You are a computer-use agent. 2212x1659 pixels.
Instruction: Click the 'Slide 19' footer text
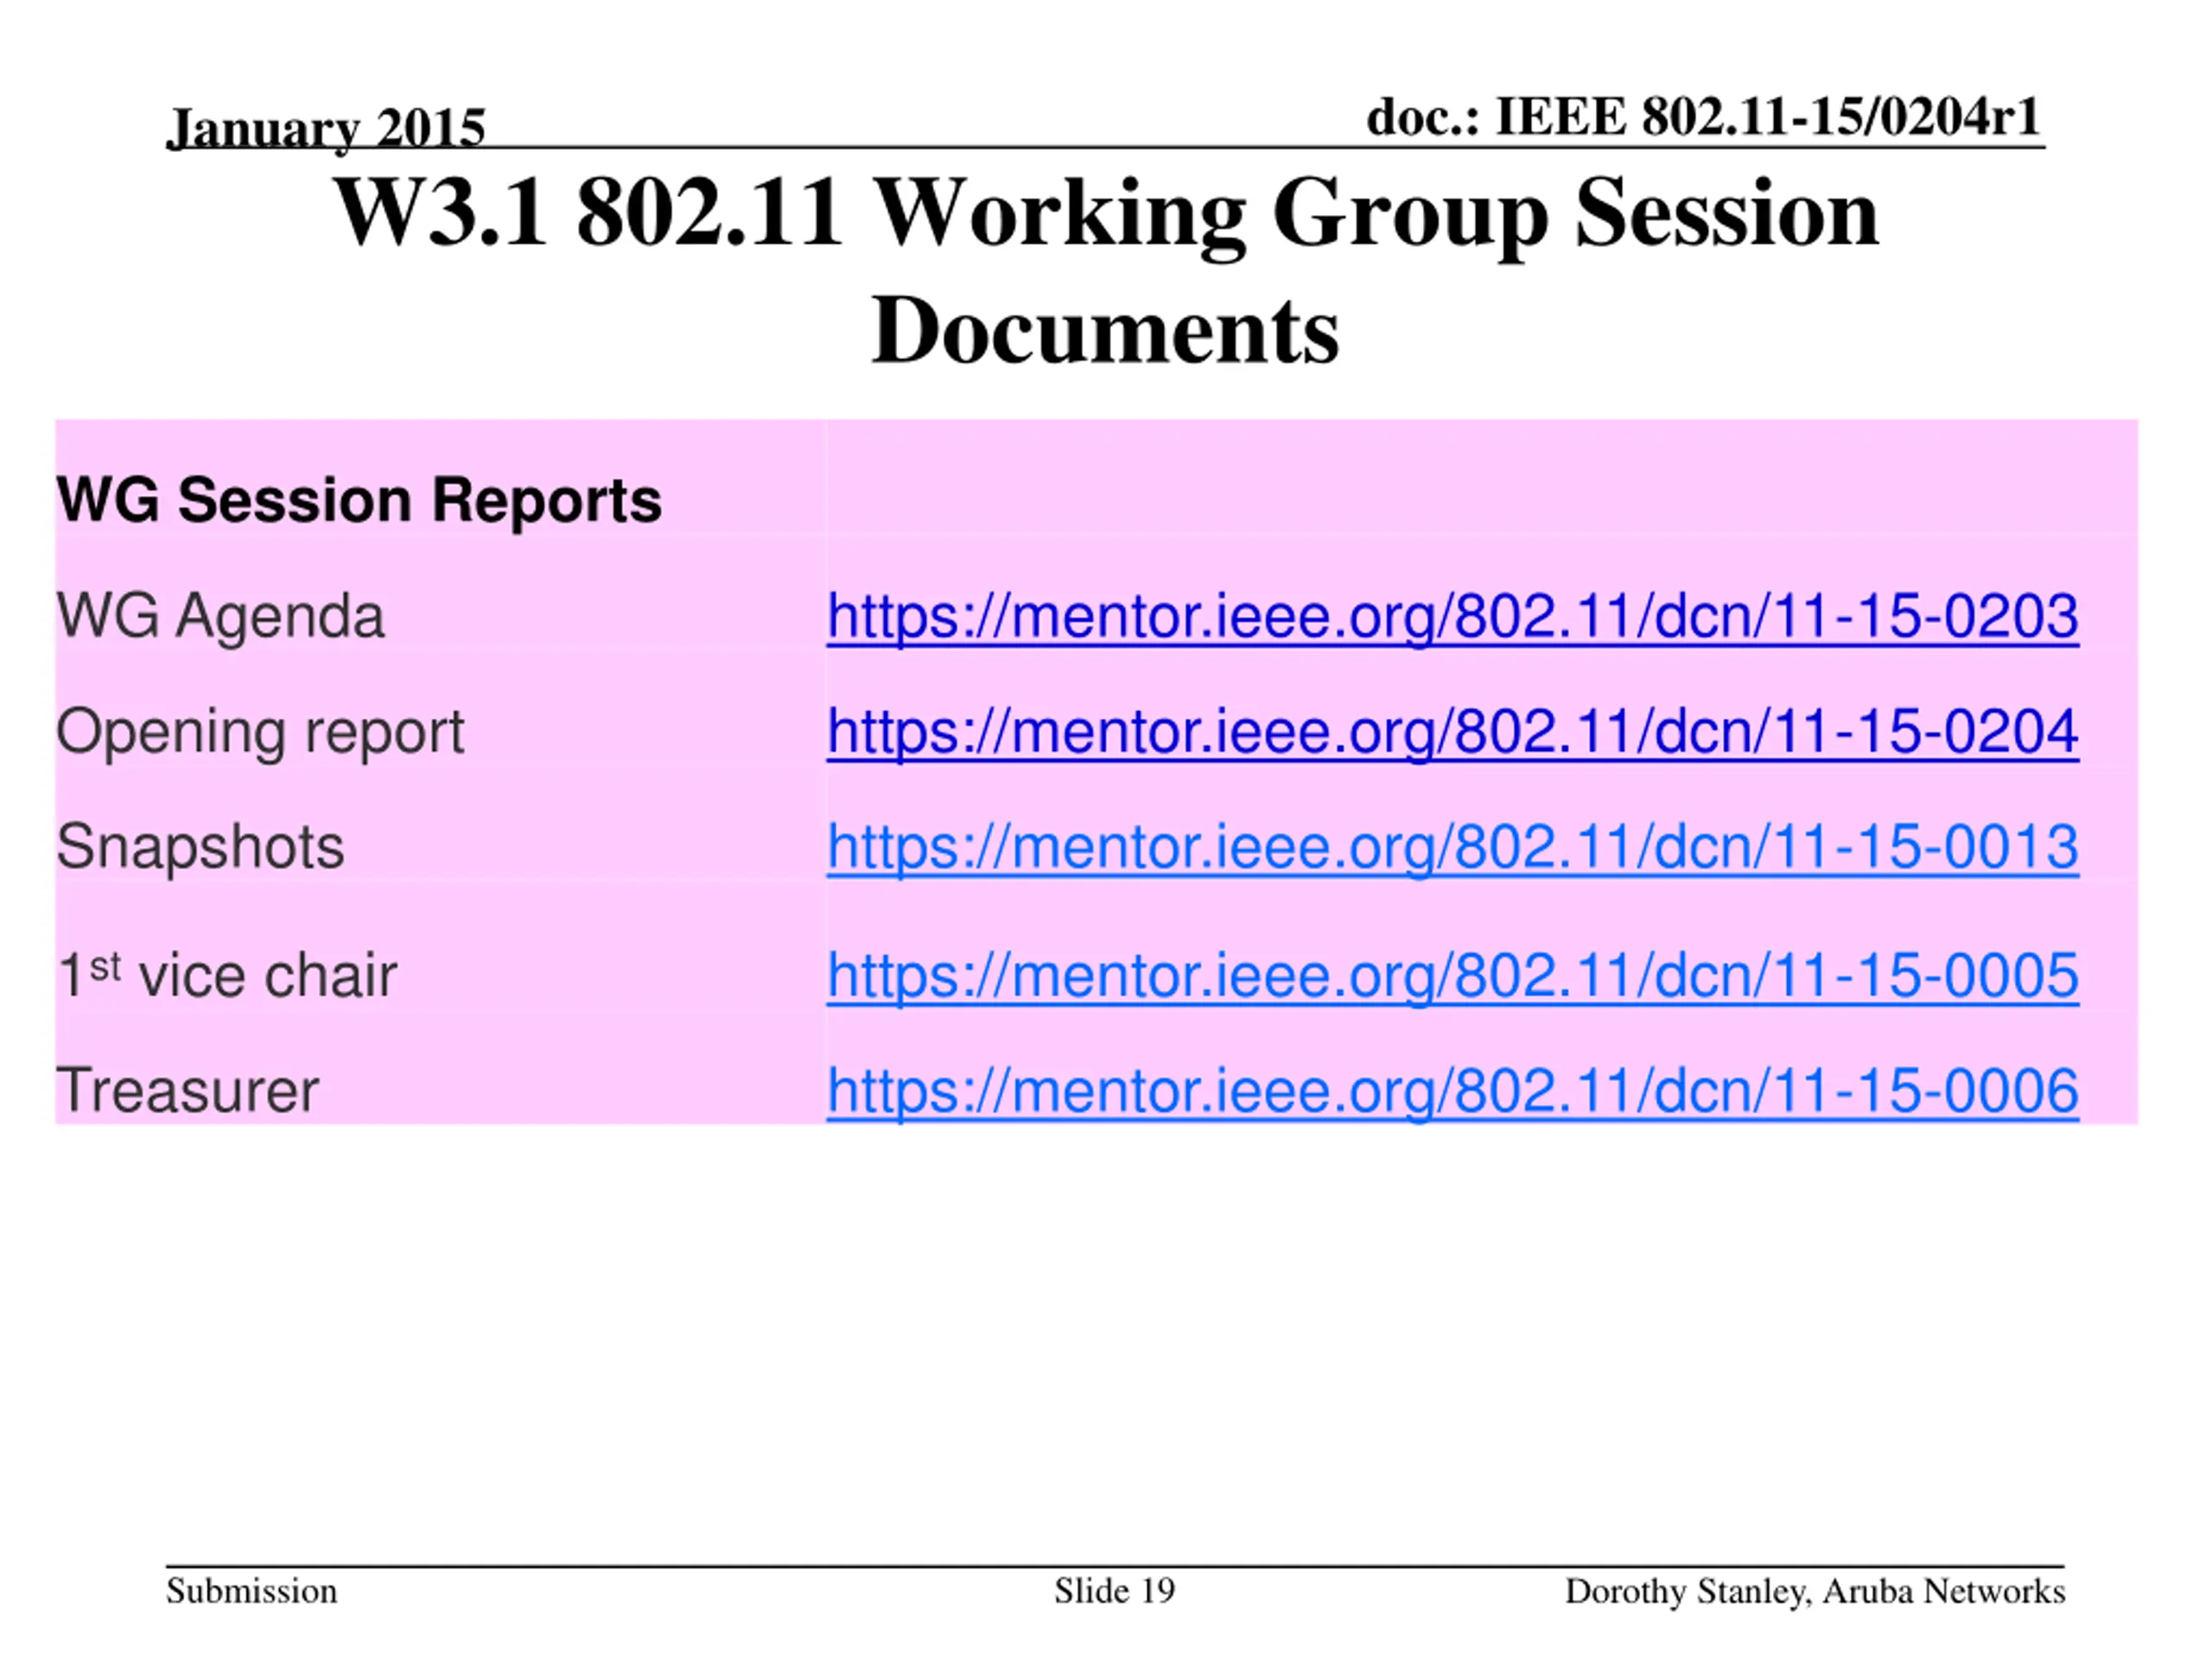1114,1591
